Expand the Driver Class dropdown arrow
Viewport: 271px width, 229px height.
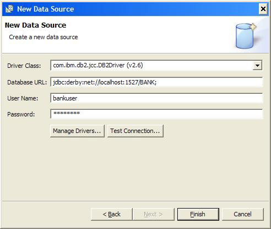coord(257,66)
